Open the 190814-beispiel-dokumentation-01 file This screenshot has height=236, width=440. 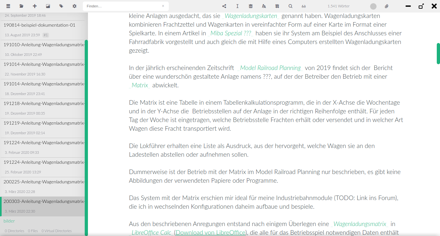point(39,25)
